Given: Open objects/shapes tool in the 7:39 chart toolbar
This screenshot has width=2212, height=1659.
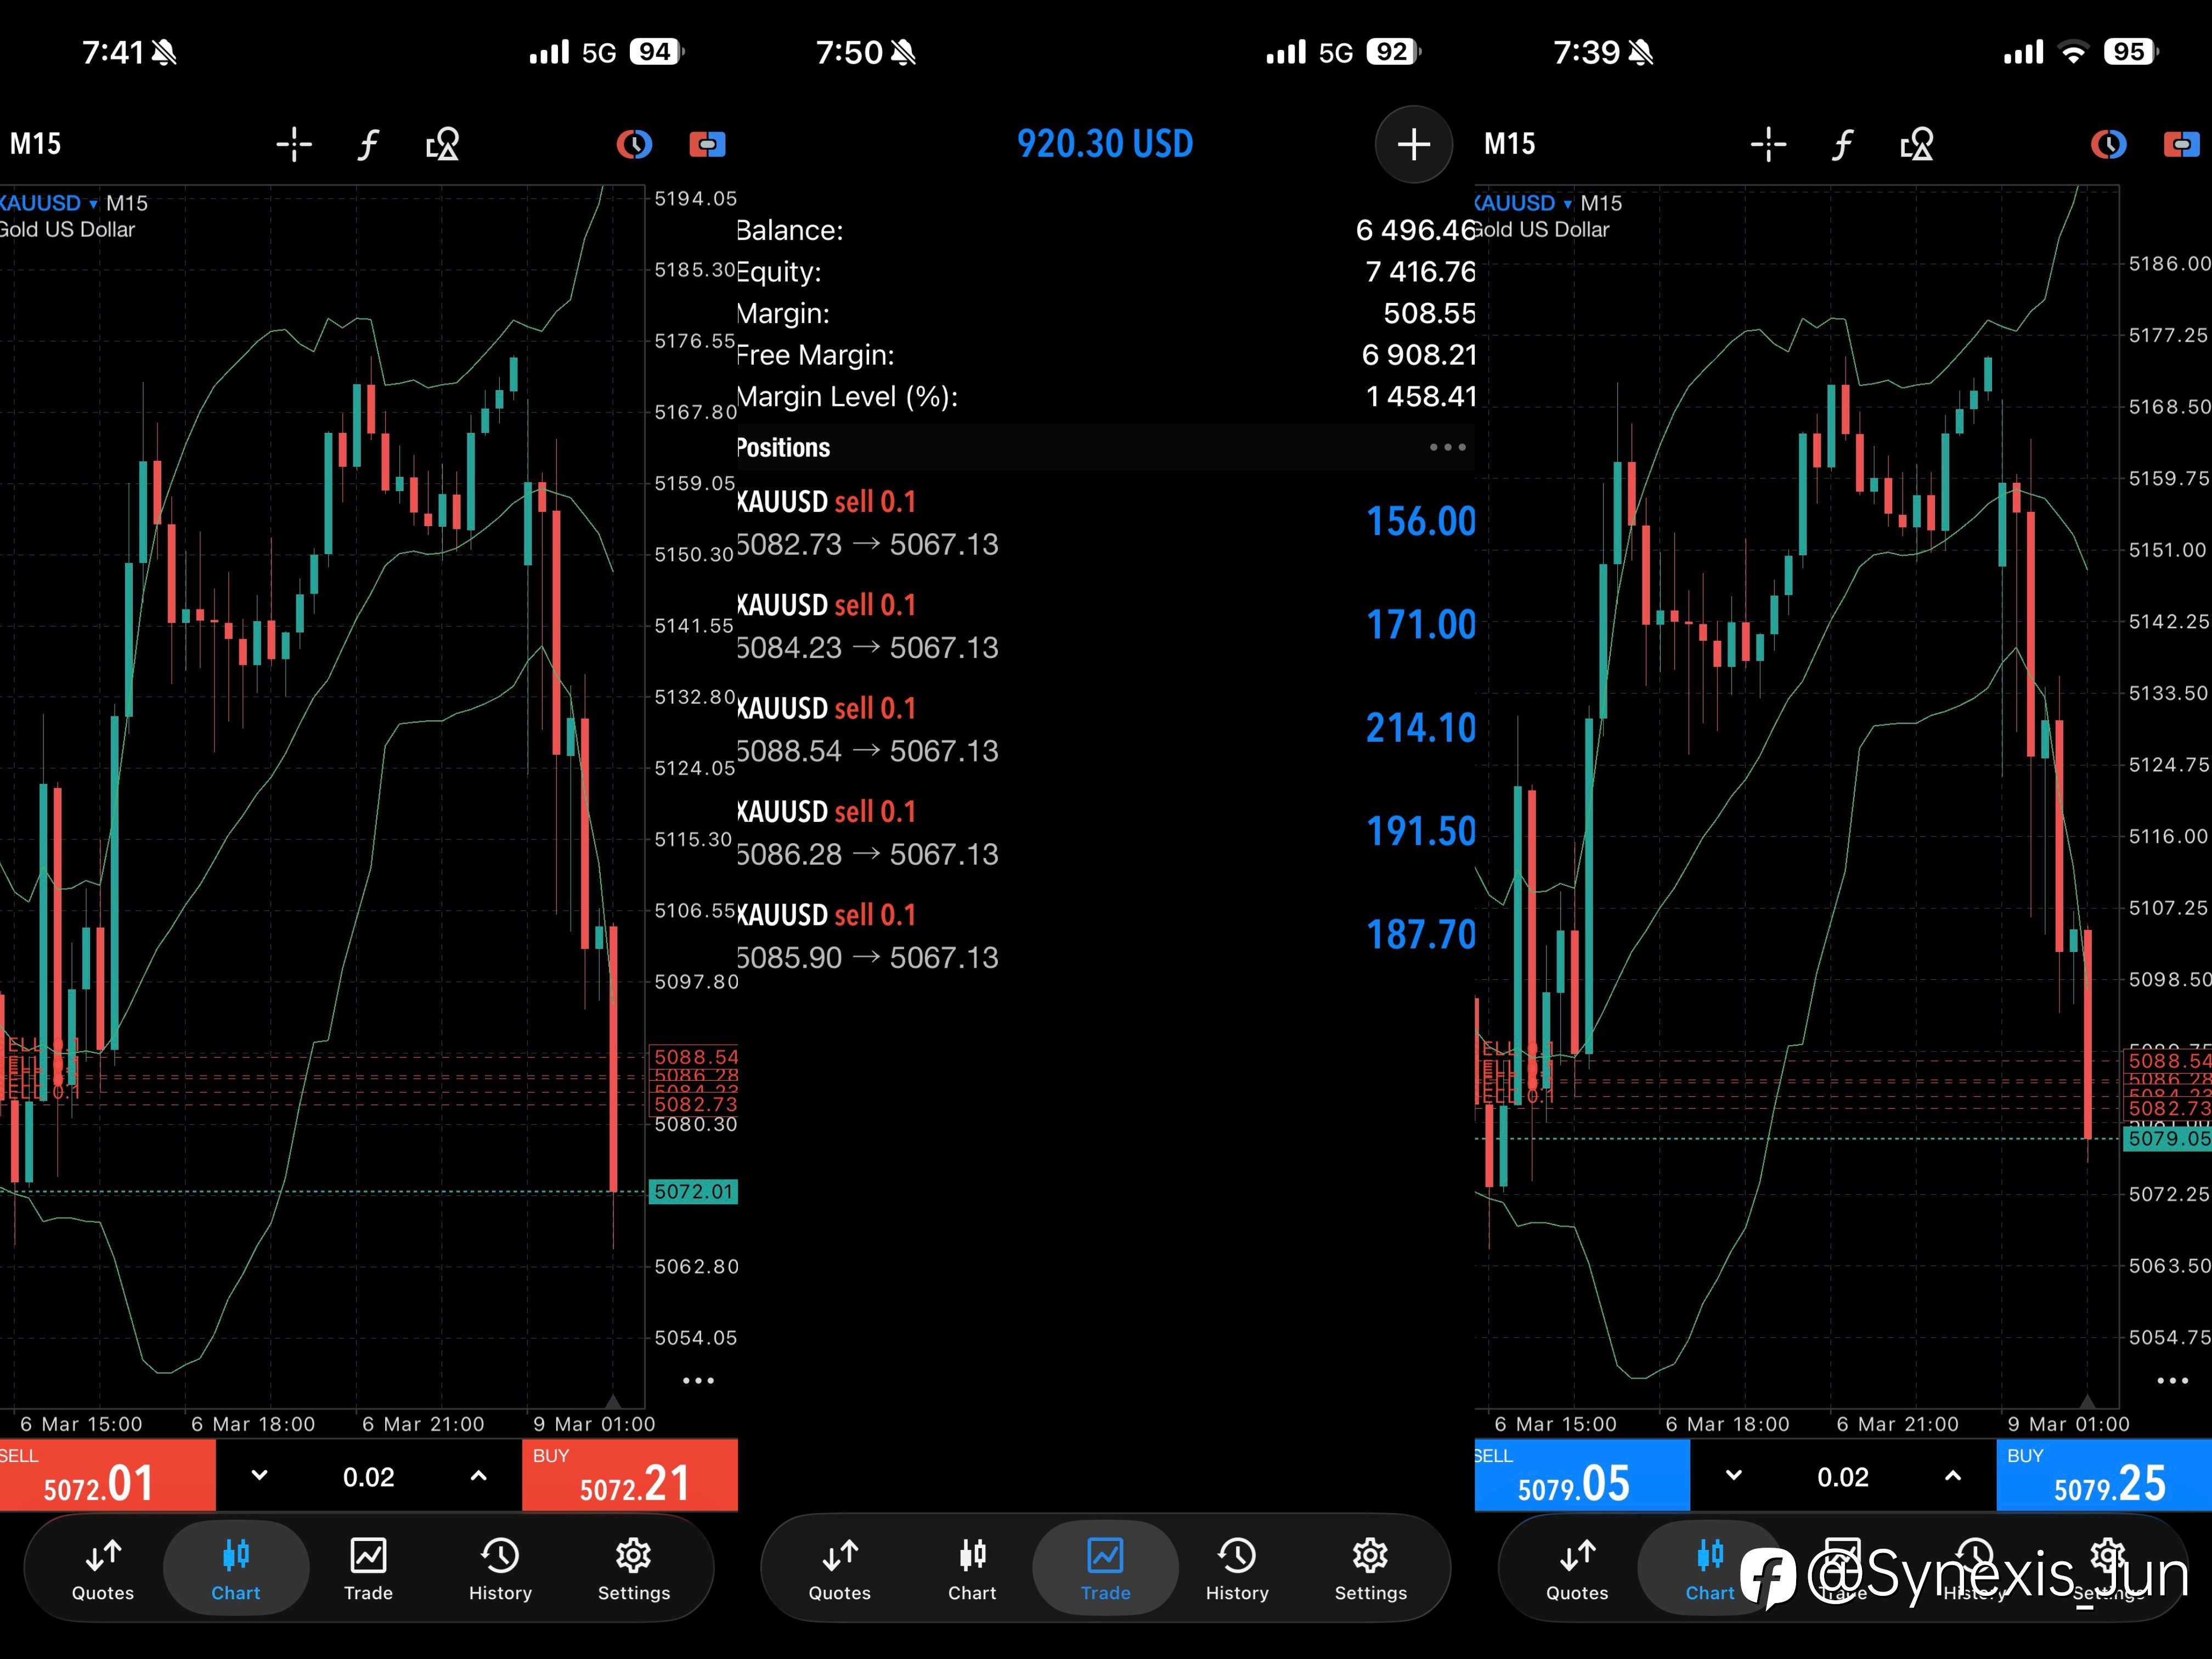Looking at the screenshot, I should [1916, 144].
